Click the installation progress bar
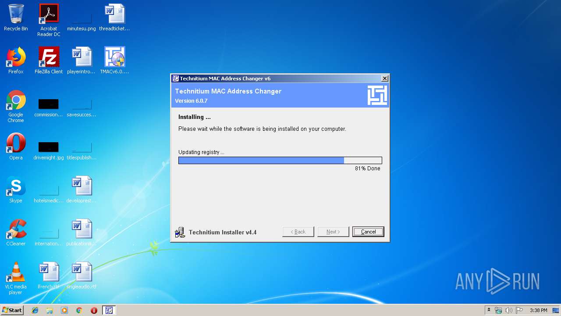 point(280,161)
